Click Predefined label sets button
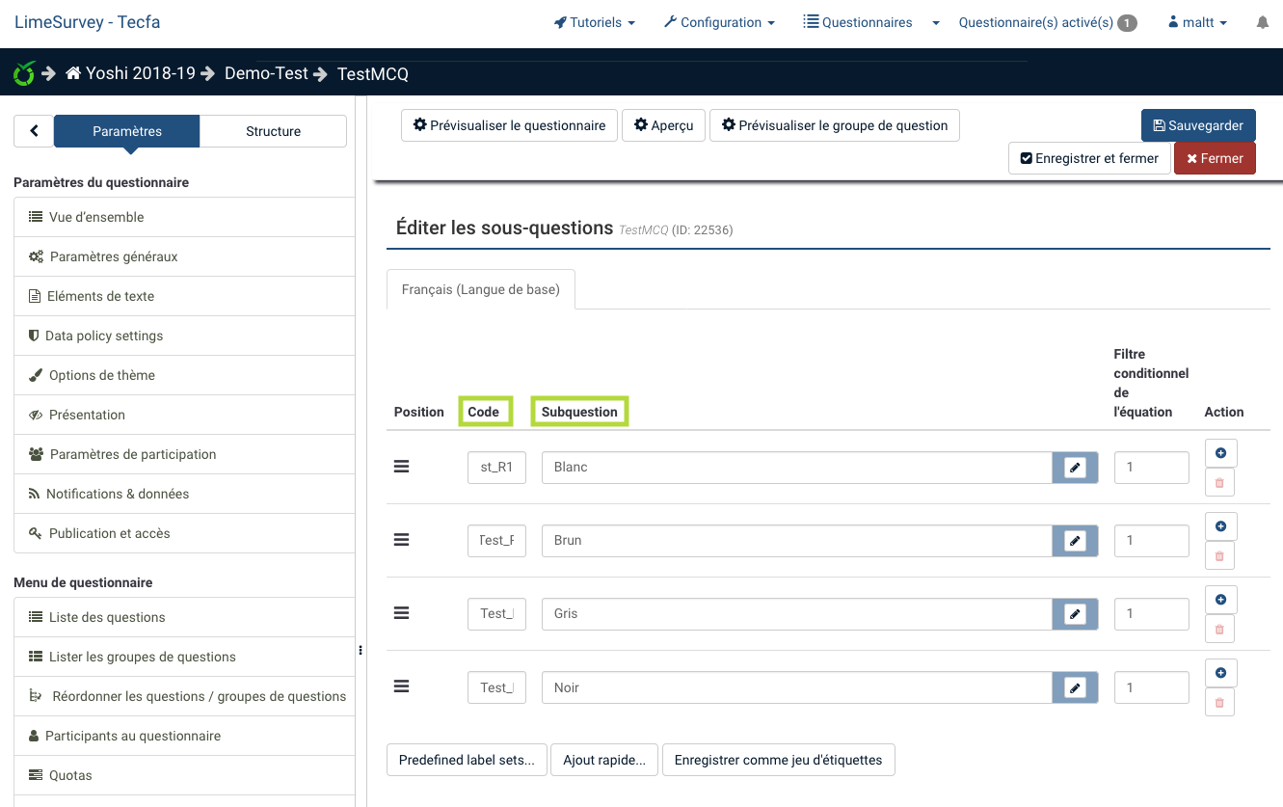The width and height of the screenshot is (1283, 807). point(467,760)
